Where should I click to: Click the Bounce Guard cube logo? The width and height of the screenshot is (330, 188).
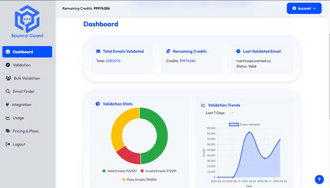(27, 19)
